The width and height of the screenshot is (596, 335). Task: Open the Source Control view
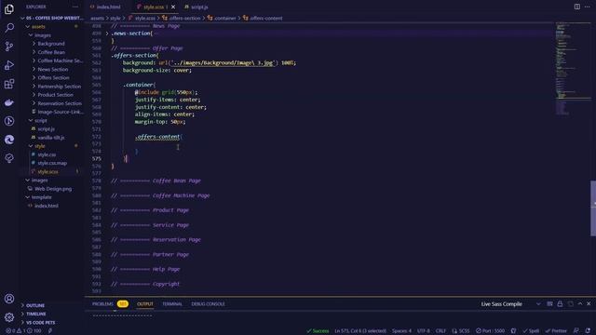click(x=9, y=47)
